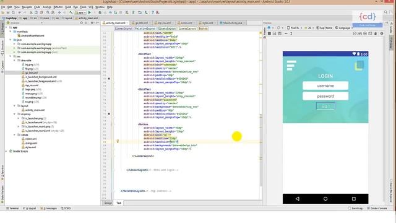Click the username field in the preview

325,85
